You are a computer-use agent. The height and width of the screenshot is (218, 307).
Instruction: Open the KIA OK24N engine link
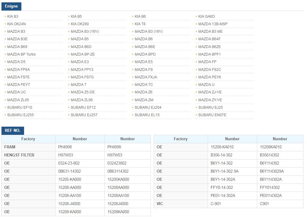click(17, 24)
